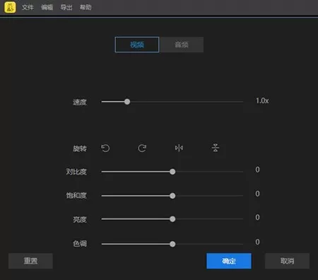
Task: Open the 导出 menu
Action: pos(66,7)
